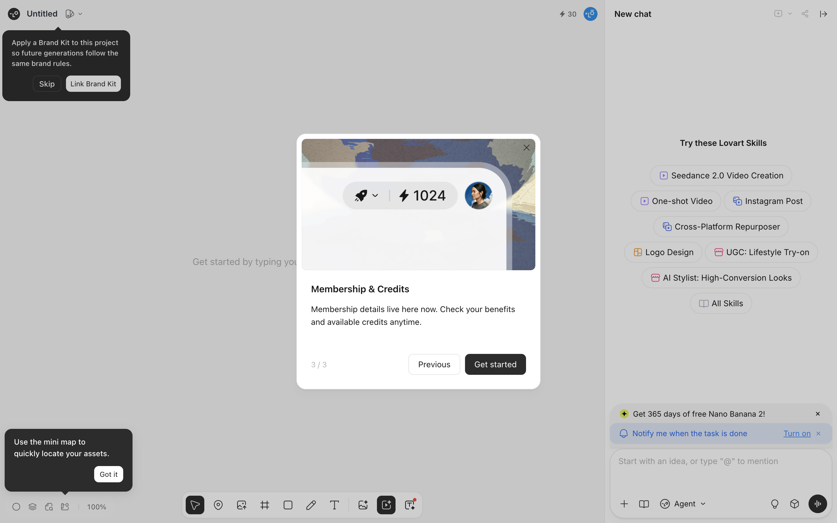Image resolution: width=837 pixels, height=523 pixels.
Task: Click the upload image tool
Action: (242, 505)
